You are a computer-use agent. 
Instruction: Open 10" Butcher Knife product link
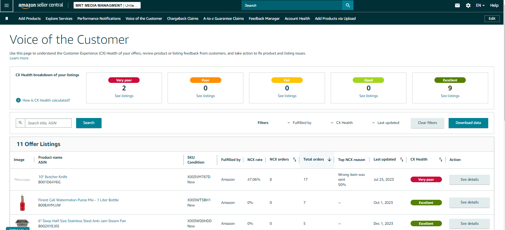click(x=53, y=177)
